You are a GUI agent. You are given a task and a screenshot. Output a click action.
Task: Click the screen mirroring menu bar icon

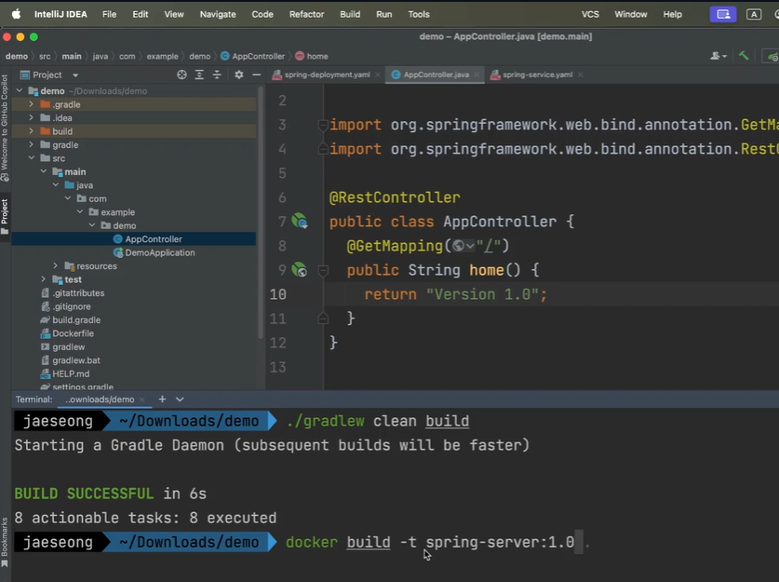tap(723, 14)
